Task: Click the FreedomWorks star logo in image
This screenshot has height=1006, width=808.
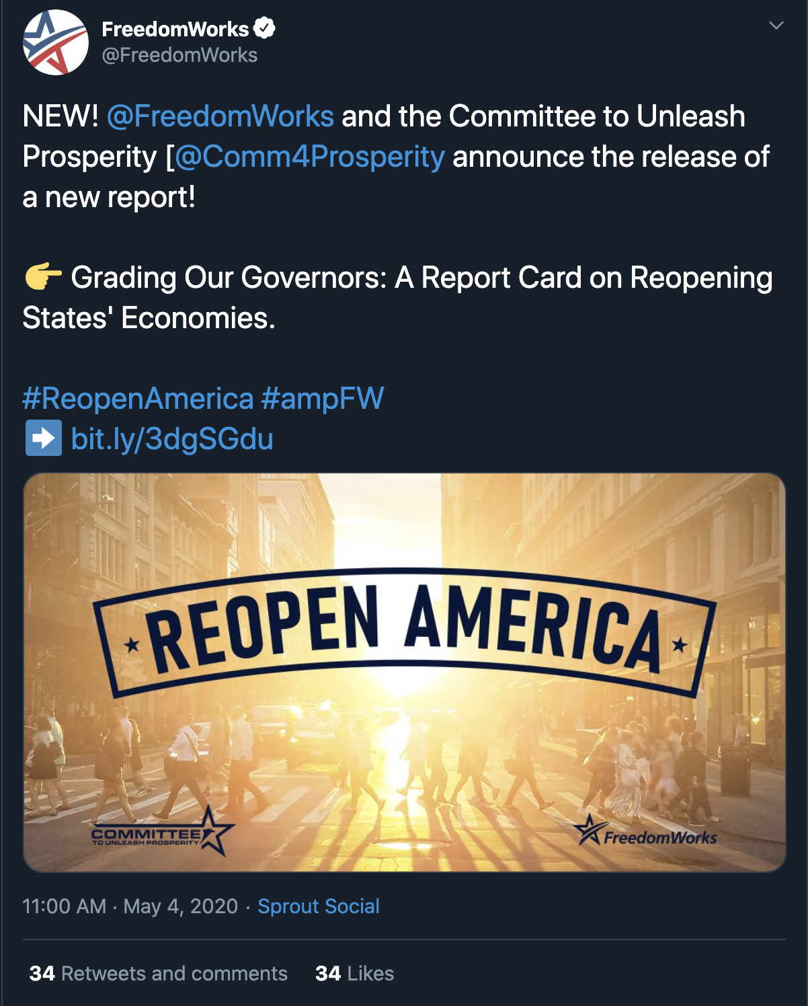Action: click(645, 831)
